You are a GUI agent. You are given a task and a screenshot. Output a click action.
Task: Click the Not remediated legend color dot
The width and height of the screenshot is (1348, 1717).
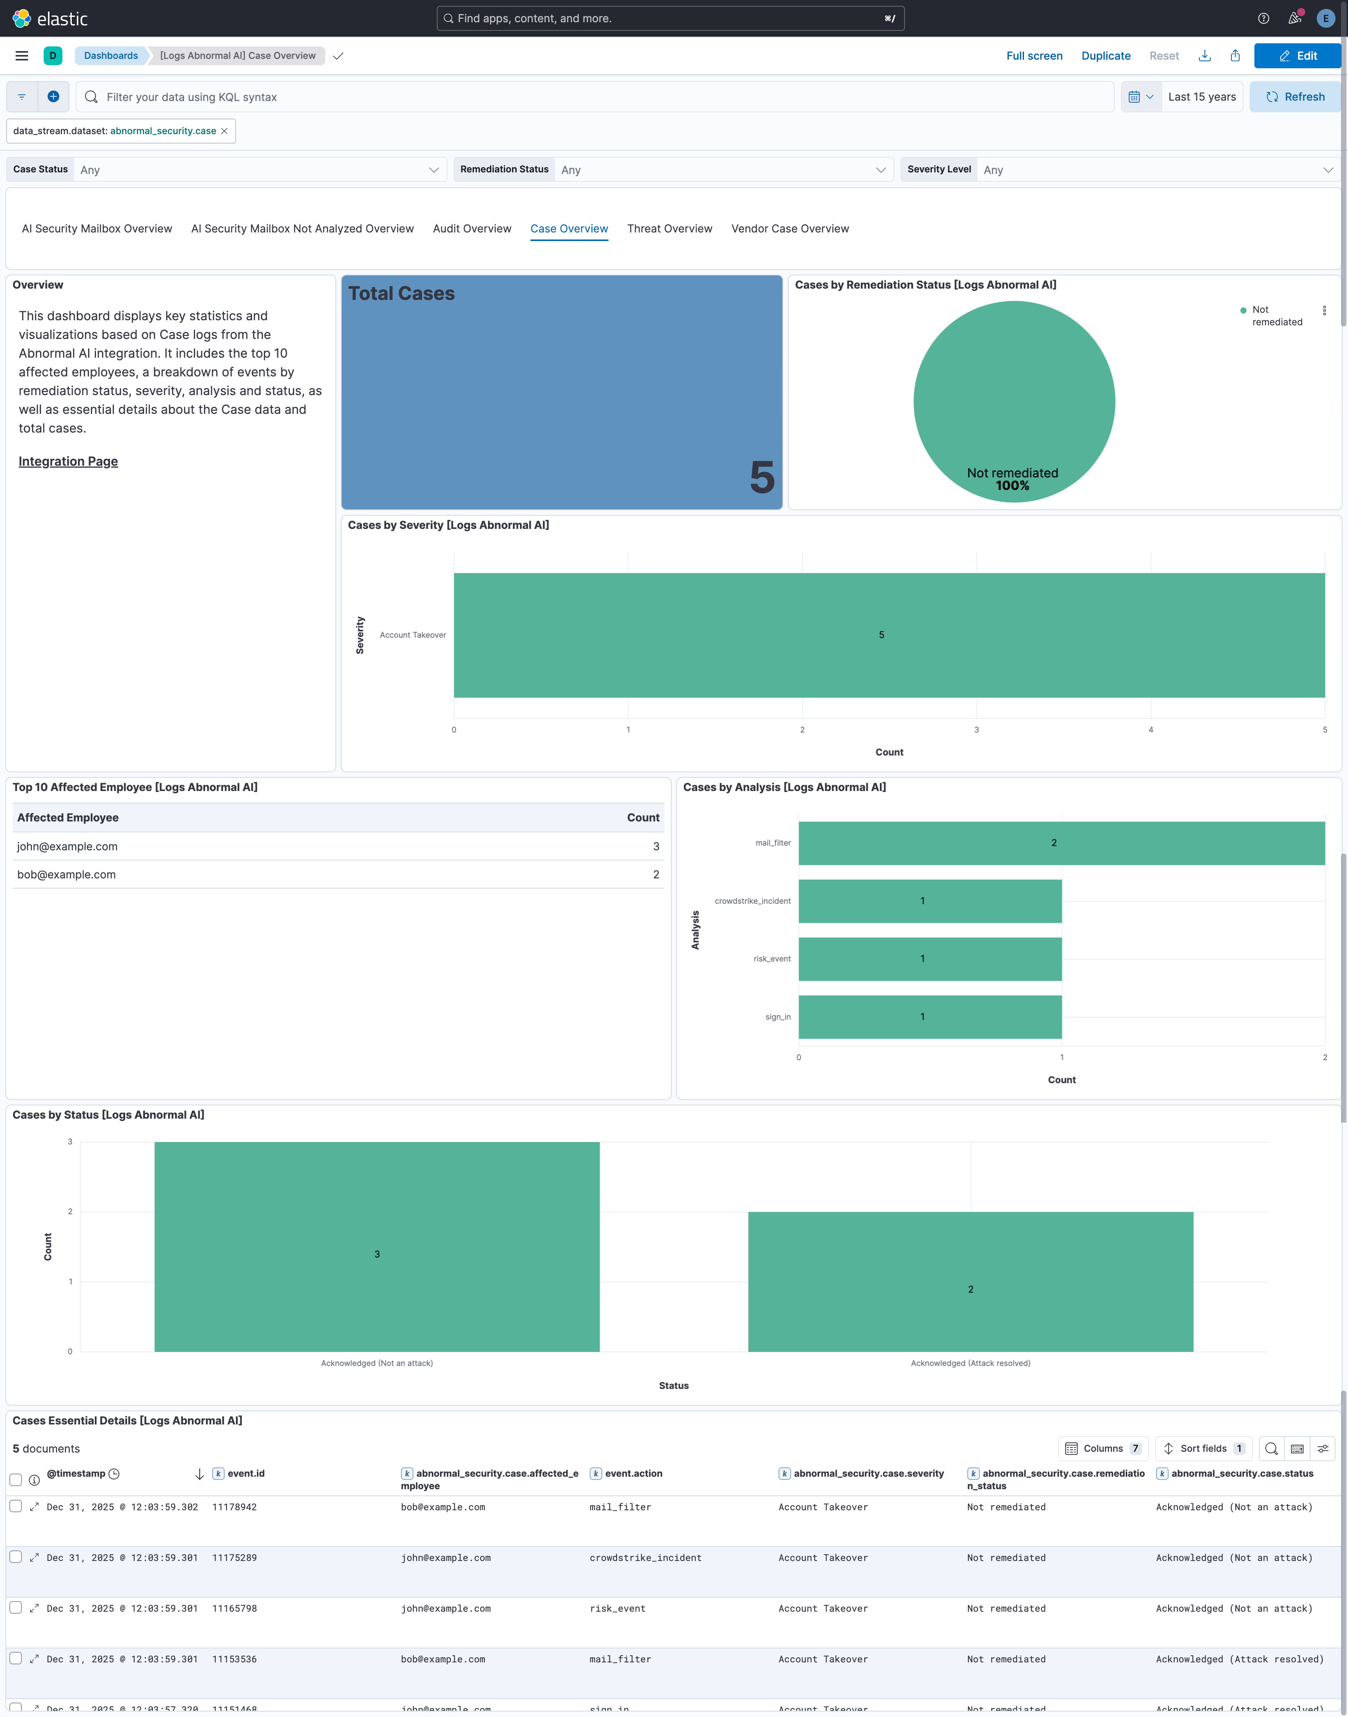click(1243, 310)
